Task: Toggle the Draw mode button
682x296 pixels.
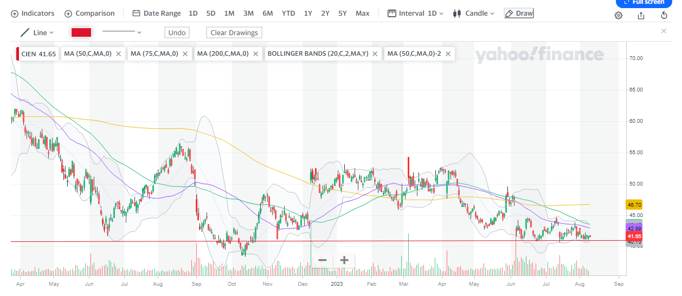Action: [519, 13]
